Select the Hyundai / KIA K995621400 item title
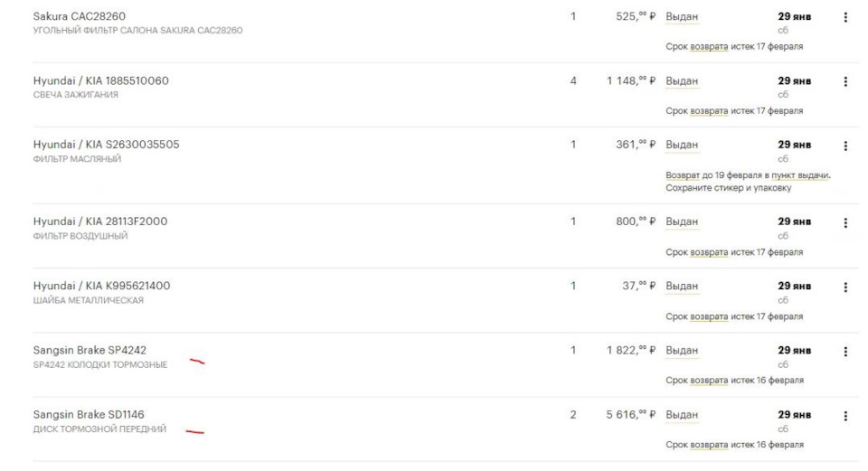This screenshot has height=471, width=868. pos(102,286)
